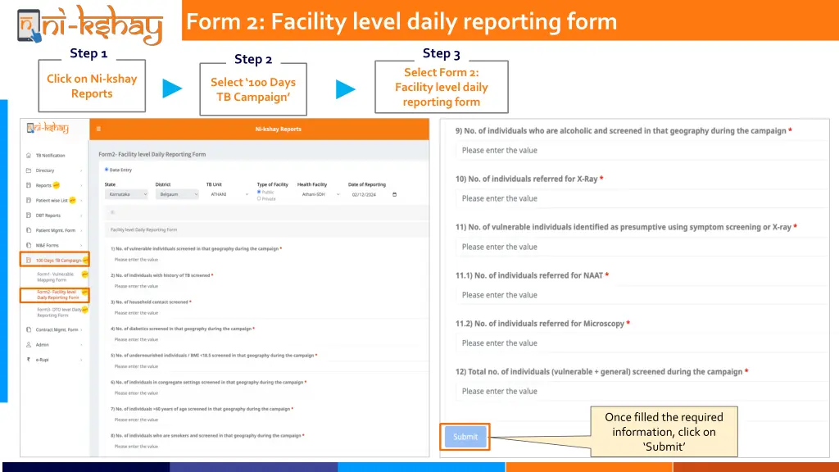Image resolution: width=839 pixels, height=472 pixels.
Task: Click the Reports sidebar icon
Action: point(29,185)
